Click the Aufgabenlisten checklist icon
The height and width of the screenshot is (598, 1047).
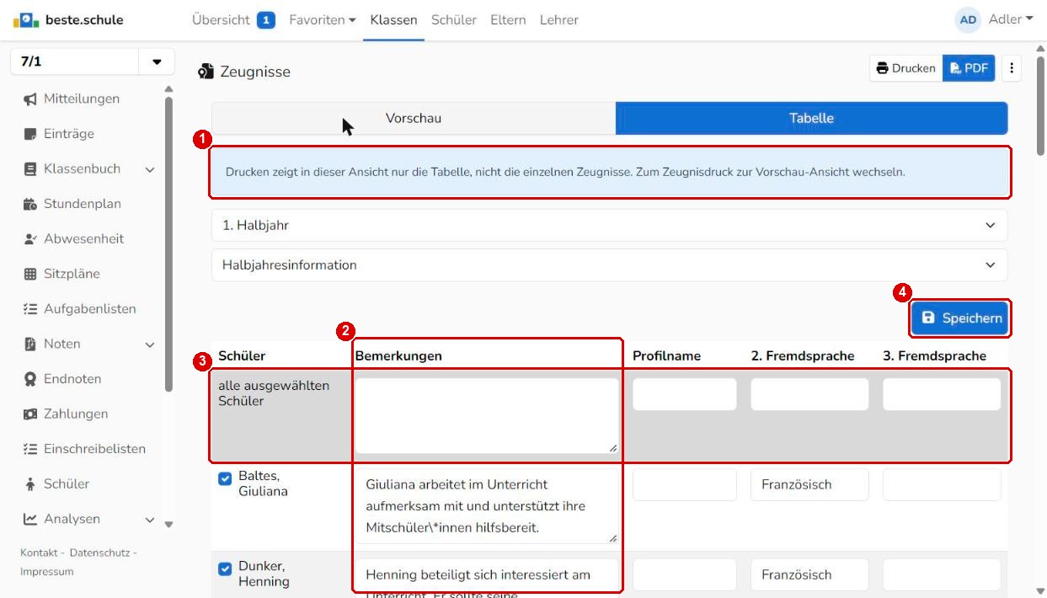click(x=30, y=309)
